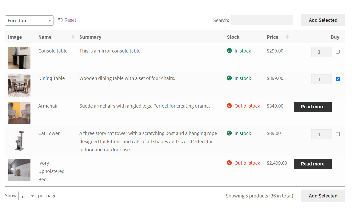This screenshot has height=209, width=352.
Task: Click the red Out of stock icon for Armchair
Action: pos(229,106)
